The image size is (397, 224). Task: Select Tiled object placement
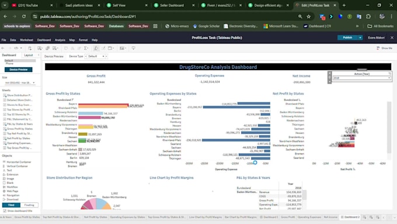coord(11,205)
